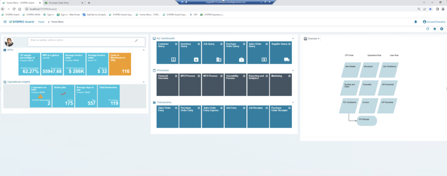Collapse the My Dashboards section
This screenshot has width=447, height=176.
(x=293, y=38)
